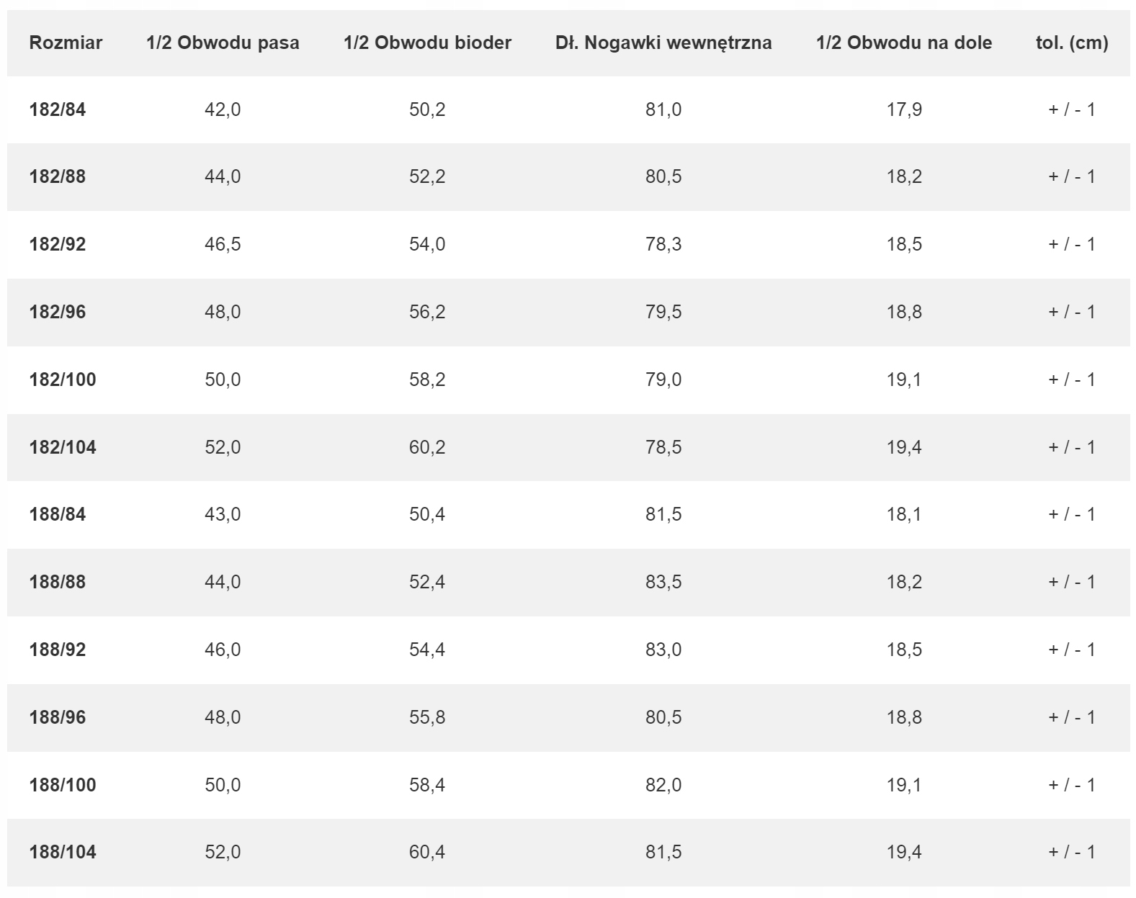1136x898 pixels.
Task: Click the 188/96 size label
Action: click(58, 717)
